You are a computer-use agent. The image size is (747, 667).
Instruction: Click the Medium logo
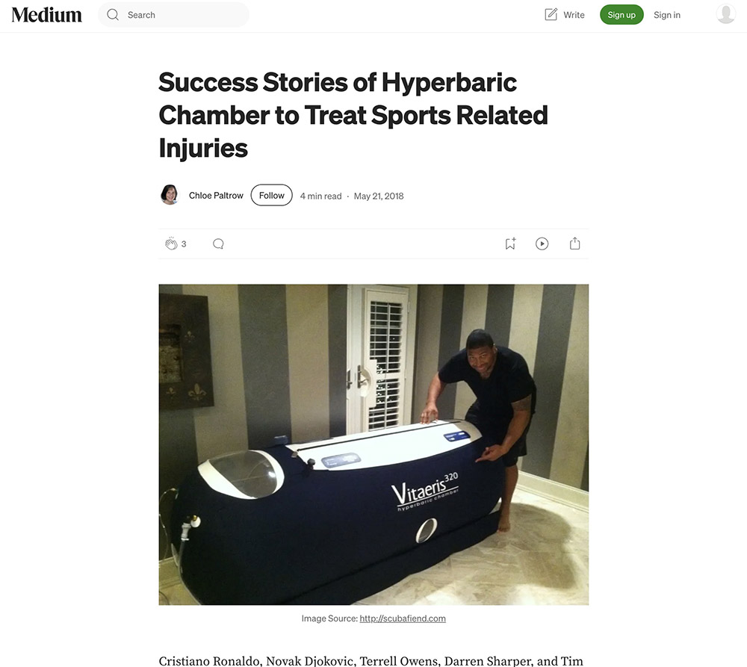[46, 15]
